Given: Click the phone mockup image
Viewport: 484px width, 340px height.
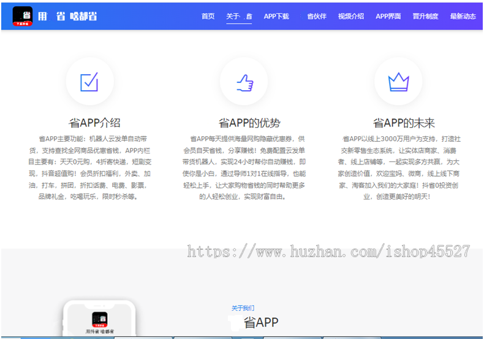Looking at the screenshot, I should point(99,318).
